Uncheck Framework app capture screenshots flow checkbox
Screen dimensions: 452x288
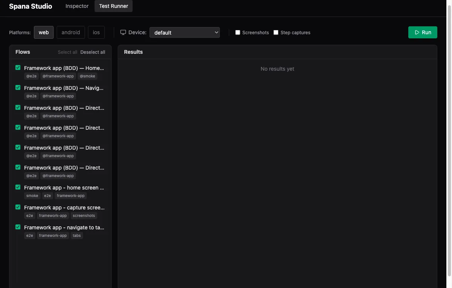pos(18,207)
